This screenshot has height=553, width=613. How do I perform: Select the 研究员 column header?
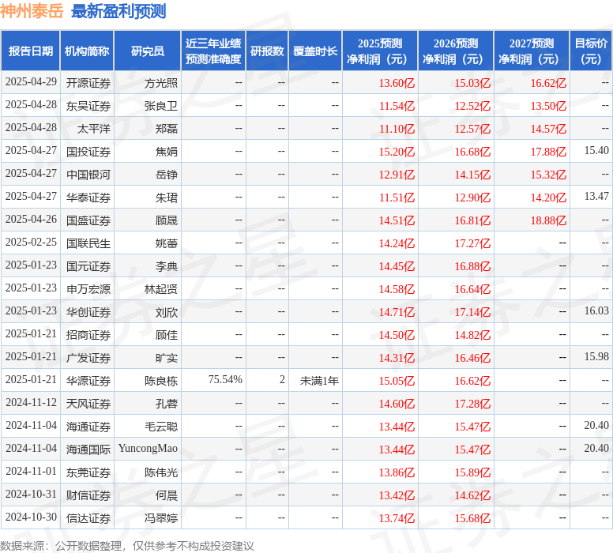pyautogui.click(x=148, y=51)
